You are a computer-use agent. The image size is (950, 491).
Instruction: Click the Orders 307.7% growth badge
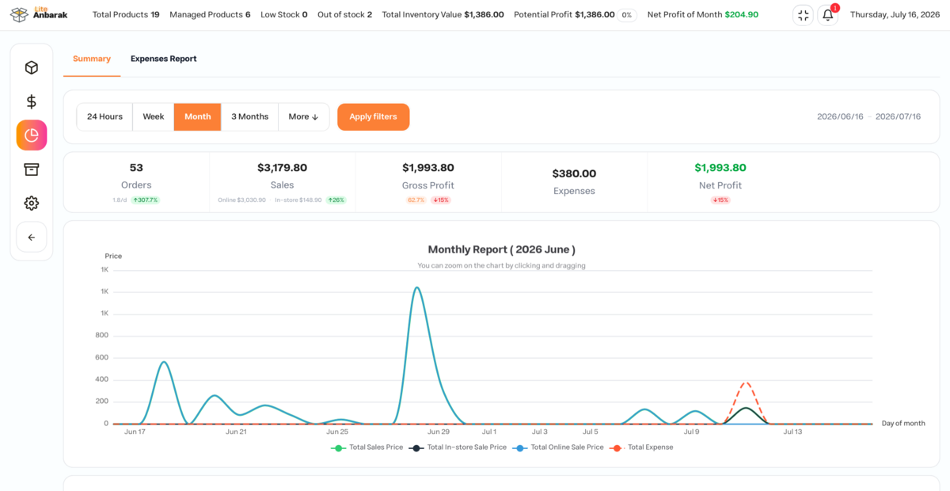146,200
